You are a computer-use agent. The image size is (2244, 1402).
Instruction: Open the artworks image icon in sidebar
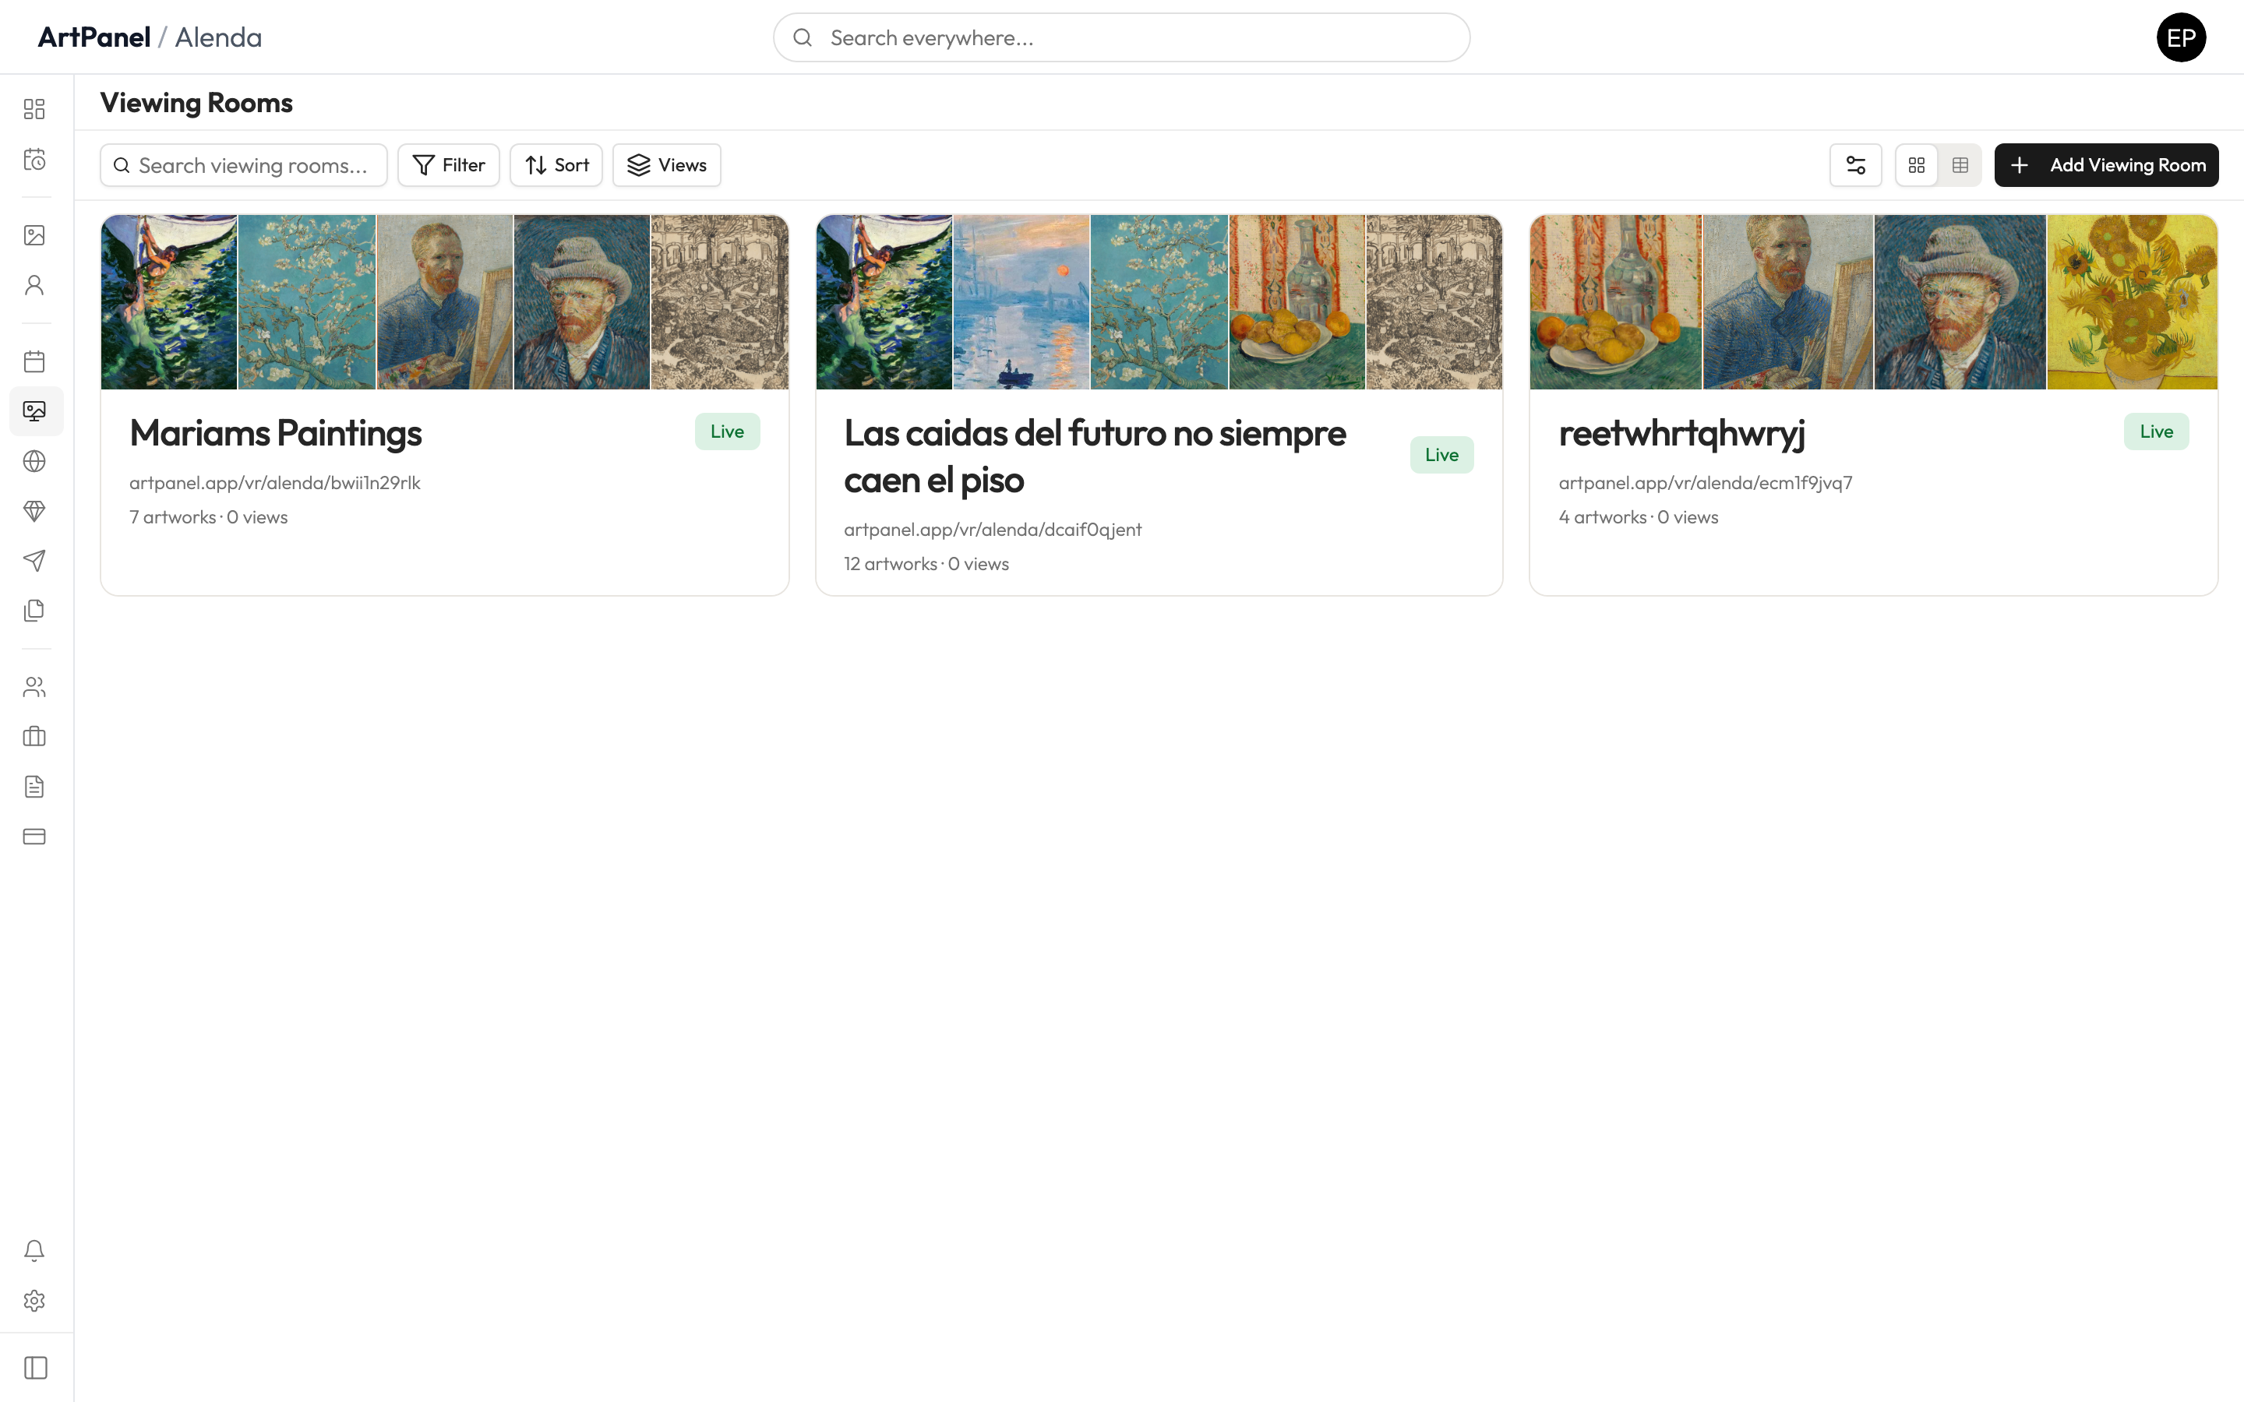tap(34, 235)
